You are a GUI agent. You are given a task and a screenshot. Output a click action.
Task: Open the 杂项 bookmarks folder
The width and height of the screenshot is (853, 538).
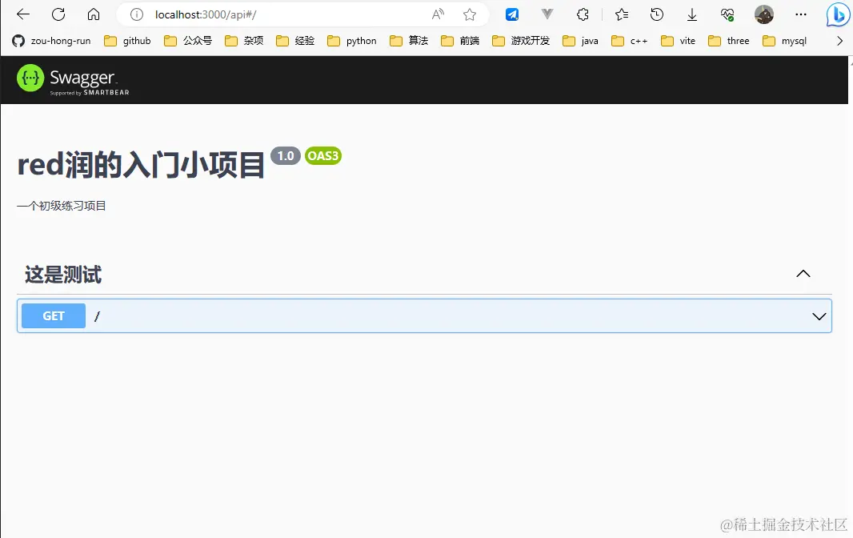click(244, 41)
